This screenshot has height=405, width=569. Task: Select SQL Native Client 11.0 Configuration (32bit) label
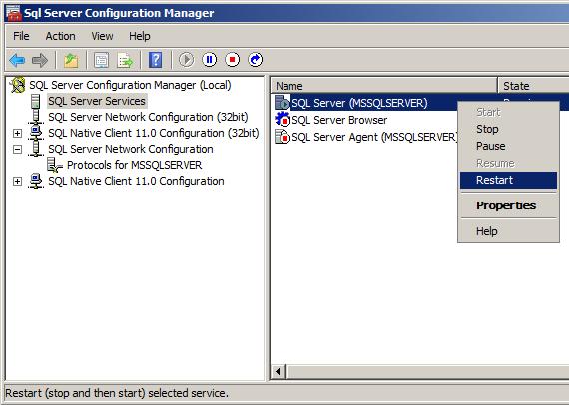[154, 133]
